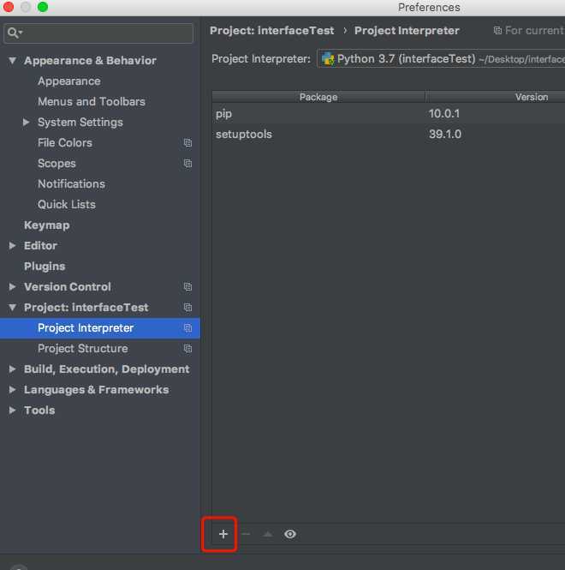Sort by the Package column header
The height and width of the screenshot is (570, 565).
[318, 97]
